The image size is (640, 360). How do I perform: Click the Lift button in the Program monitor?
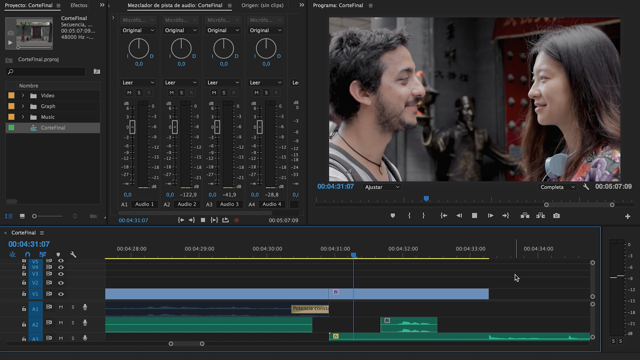525,216
